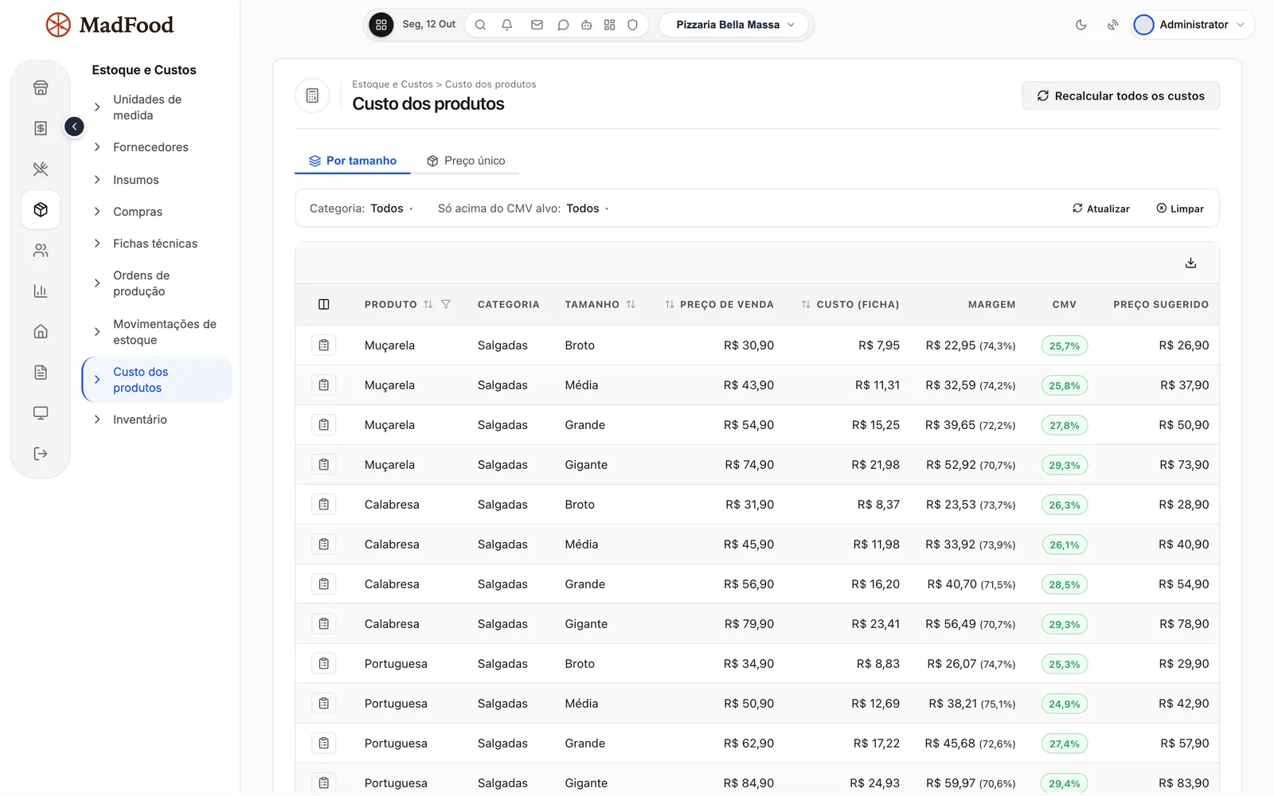This screenshot has width=1274, height=796.
Task: Click Estoque e Custos breadcrumb link
Action: [x=393, y=84]
